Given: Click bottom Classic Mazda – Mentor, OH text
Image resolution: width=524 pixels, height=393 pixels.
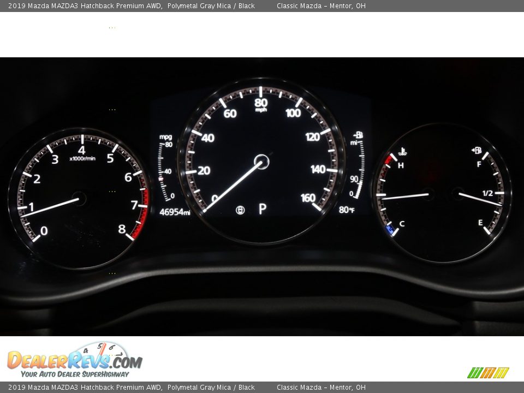Looking at the screenshot, I should pyautogui.click(x=321, y=388).
